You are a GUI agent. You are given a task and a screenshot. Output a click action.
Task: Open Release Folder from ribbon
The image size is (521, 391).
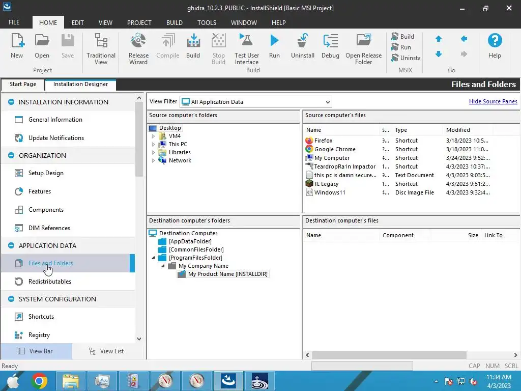pos(363,48)
